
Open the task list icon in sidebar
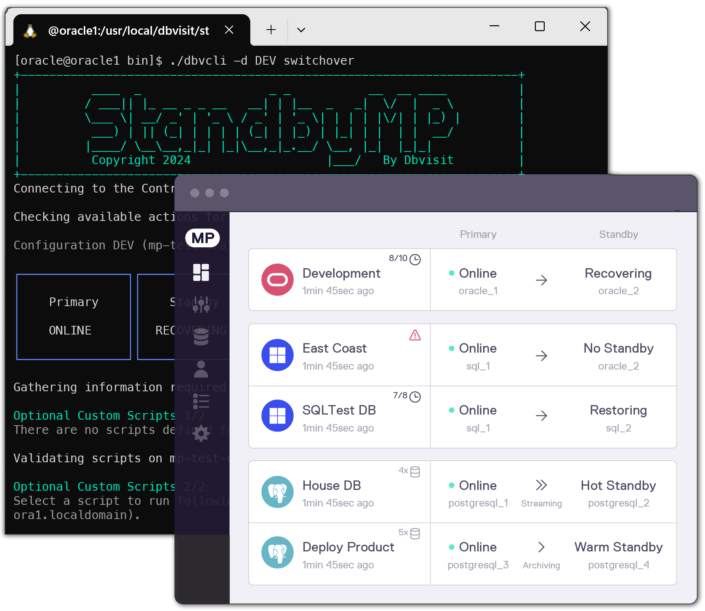[x=201, y=402]
